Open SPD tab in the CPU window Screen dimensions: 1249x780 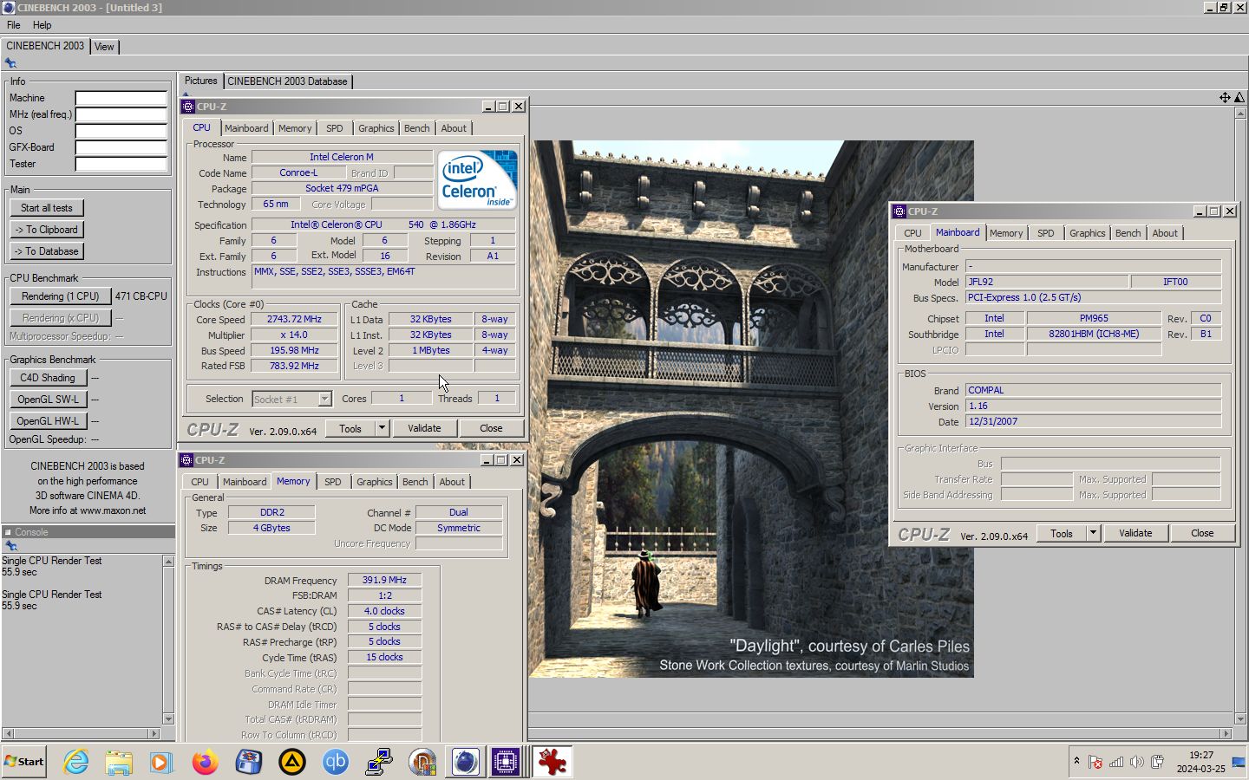point(334,128)
